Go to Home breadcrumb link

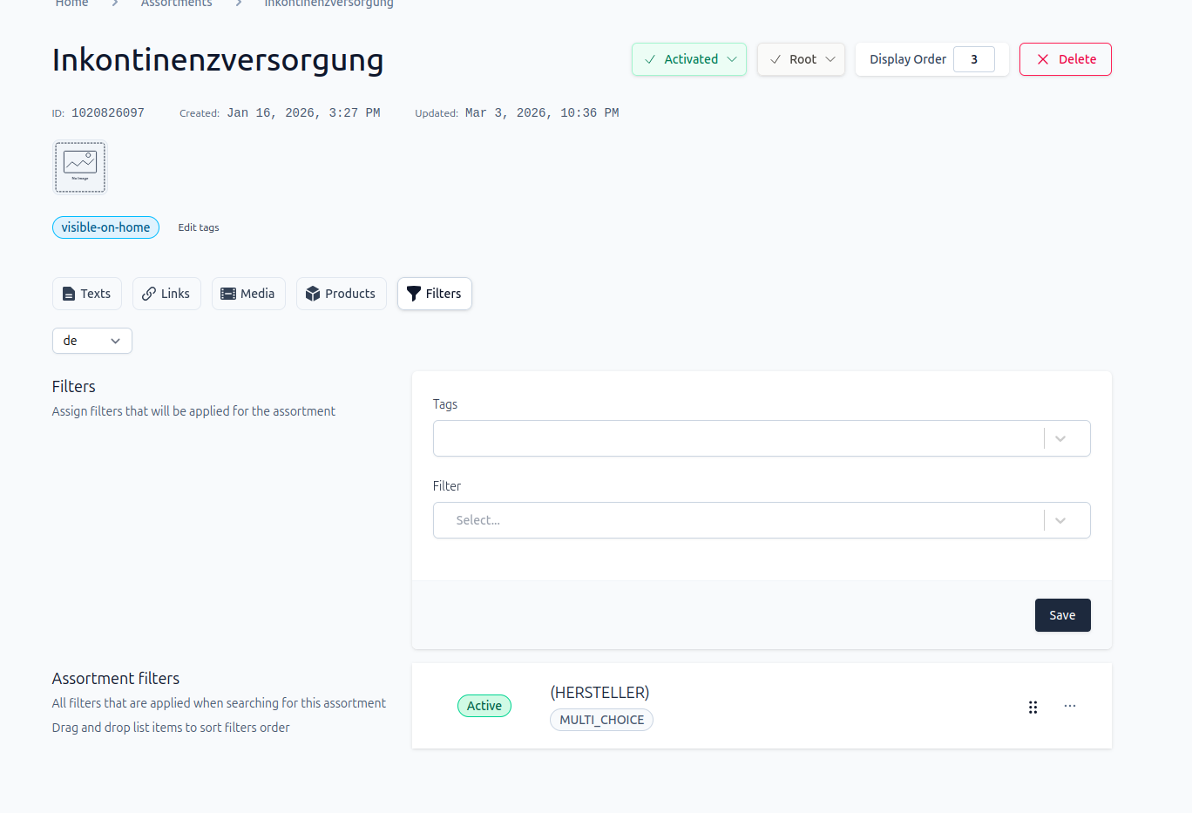tap(72, 3)
